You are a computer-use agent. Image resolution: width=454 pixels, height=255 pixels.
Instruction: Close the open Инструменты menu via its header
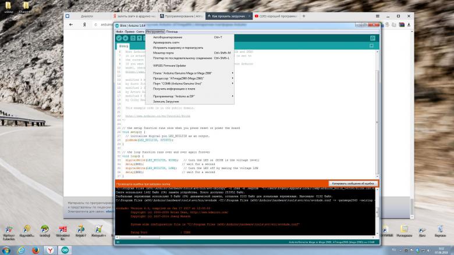click(x=155, y=31)
